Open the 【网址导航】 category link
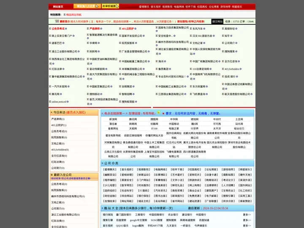The height and width of the screenshot is (228, 304). click(x=127, y=201)
